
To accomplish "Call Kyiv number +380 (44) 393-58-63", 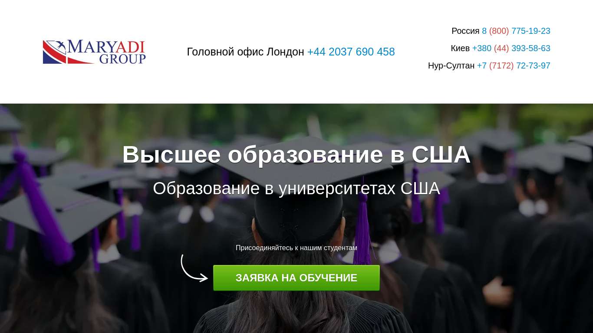I will click(x=511, y=48).
